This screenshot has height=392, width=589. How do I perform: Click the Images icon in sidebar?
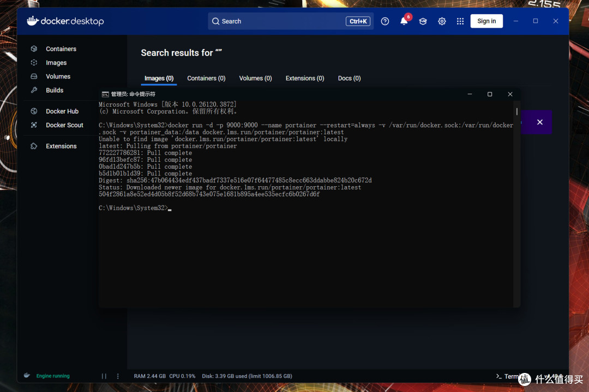34,63
